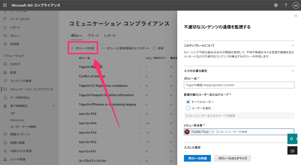Open settings gear in top bar
The width and height of the screenshot is (301, 165).
coord(276,5)
